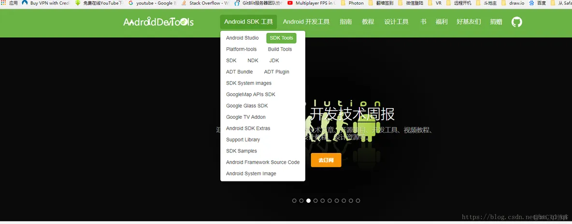Open the Android SDK 工具 menu
This screenshot has height=224, width=572.
[248, 22]
